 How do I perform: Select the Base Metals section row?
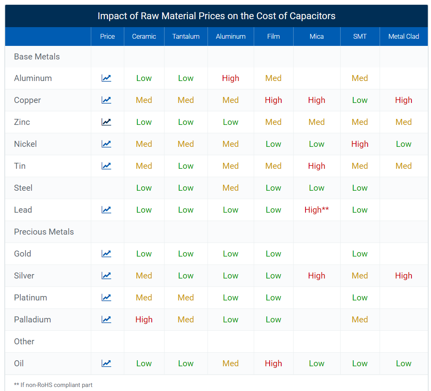[x=37, y=57]
